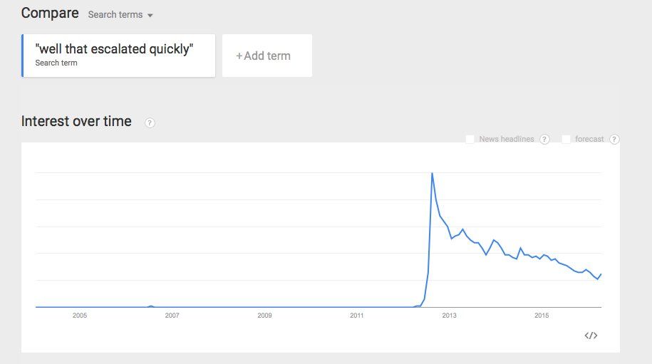Open the help icon next to News headlines

point(544,139)
